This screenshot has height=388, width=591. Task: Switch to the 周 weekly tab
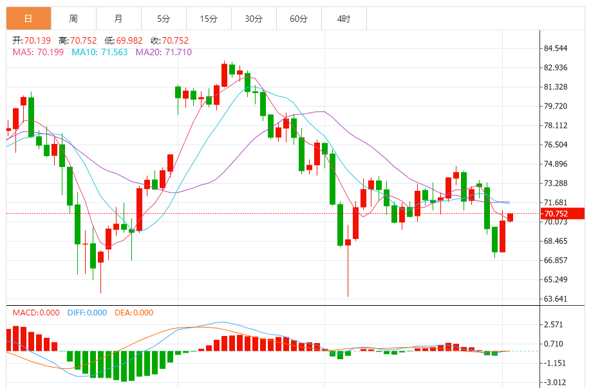[73, 19]
